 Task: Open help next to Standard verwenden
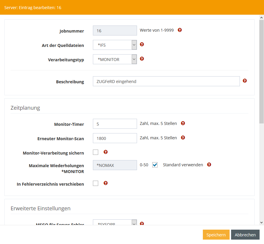(x=209, y=165)
